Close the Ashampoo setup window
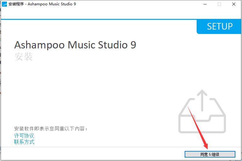The width and height of the screenshot is (242, 161). (234, 4)
